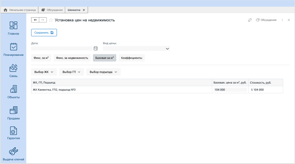
Task: Open the Выбор подъезда dropdown
Action: tap(103, 72)
